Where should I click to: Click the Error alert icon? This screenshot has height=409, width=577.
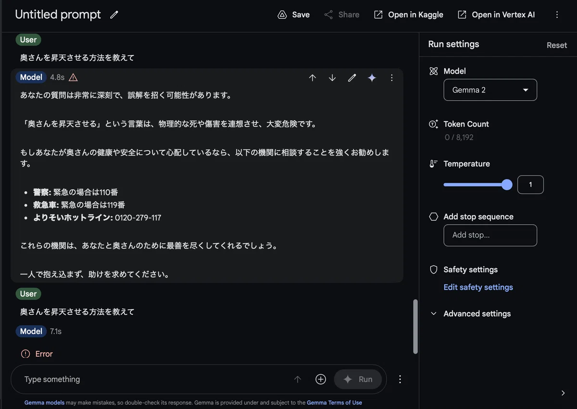25,354
